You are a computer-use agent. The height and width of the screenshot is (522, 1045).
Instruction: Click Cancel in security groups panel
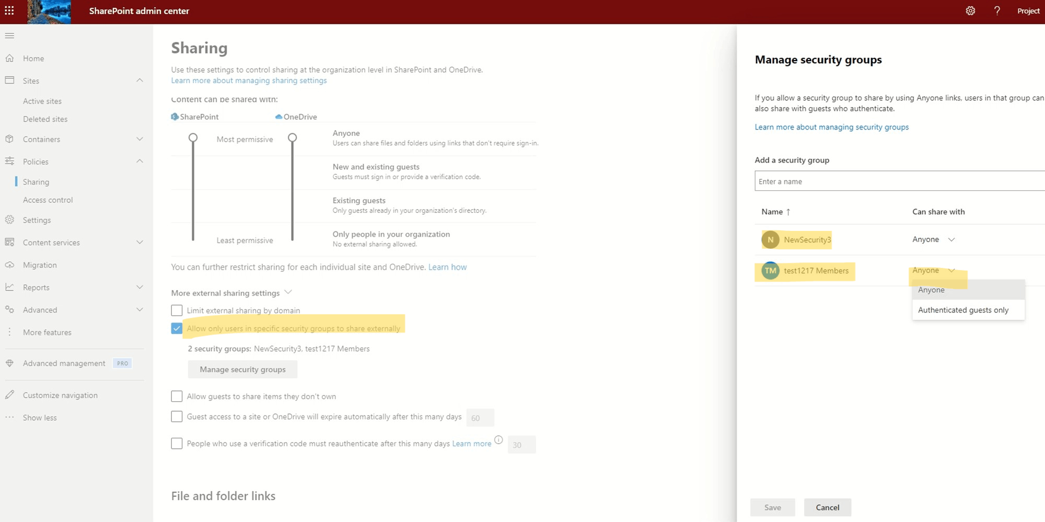pos(828,507)
